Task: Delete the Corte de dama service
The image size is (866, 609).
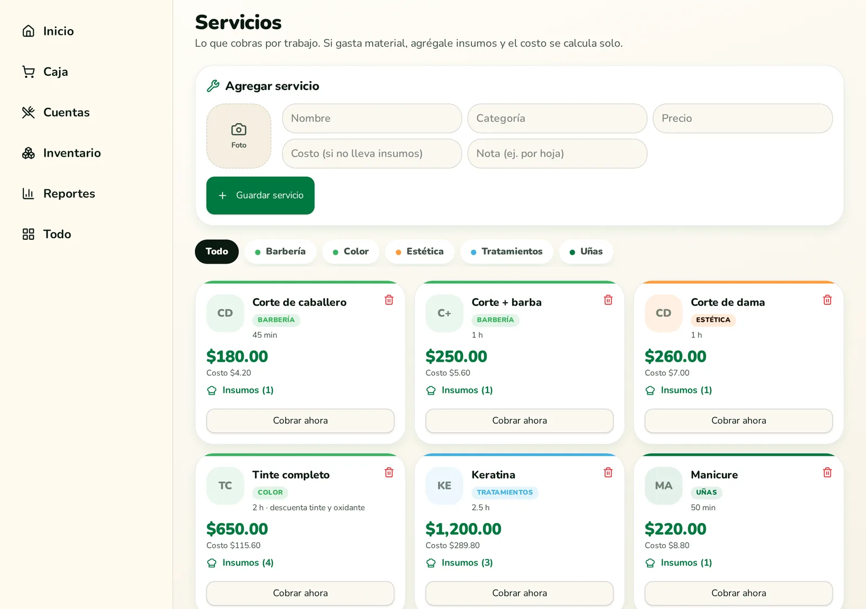Action: [x=828, y=300]
